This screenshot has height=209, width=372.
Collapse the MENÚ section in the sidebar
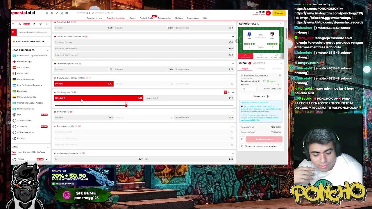(48, 147)
